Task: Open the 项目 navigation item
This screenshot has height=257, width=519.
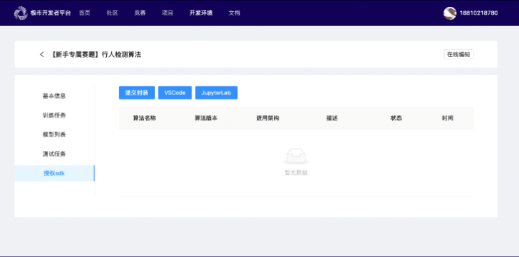Action: point(168,13)
